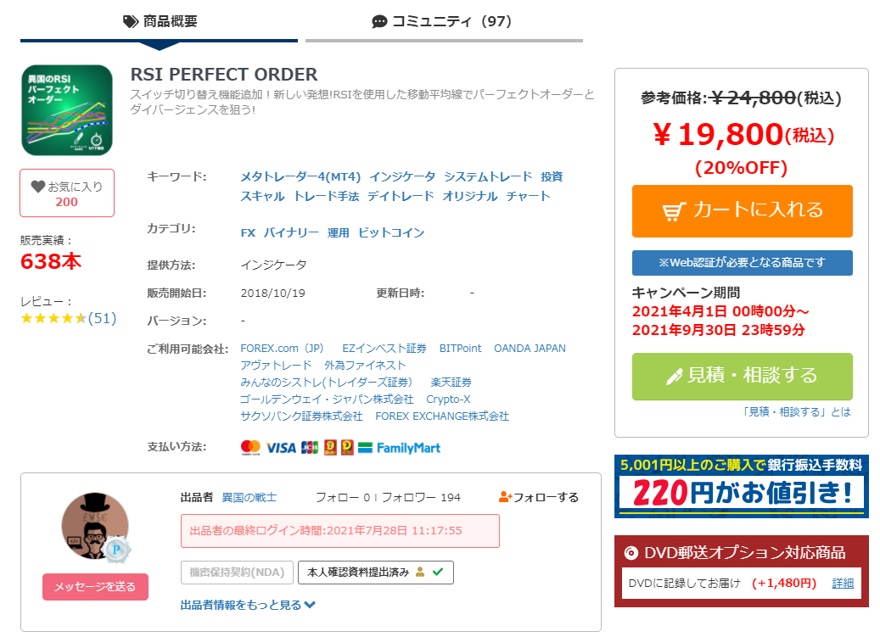Click the seller's avatar image
This screenshot has height=637, width=880.
point(95,525)
